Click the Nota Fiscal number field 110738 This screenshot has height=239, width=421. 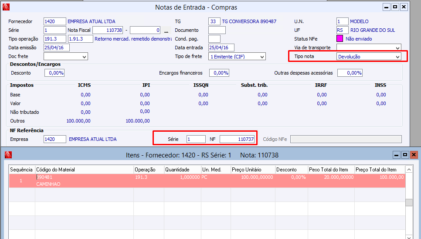click(108, 30)
